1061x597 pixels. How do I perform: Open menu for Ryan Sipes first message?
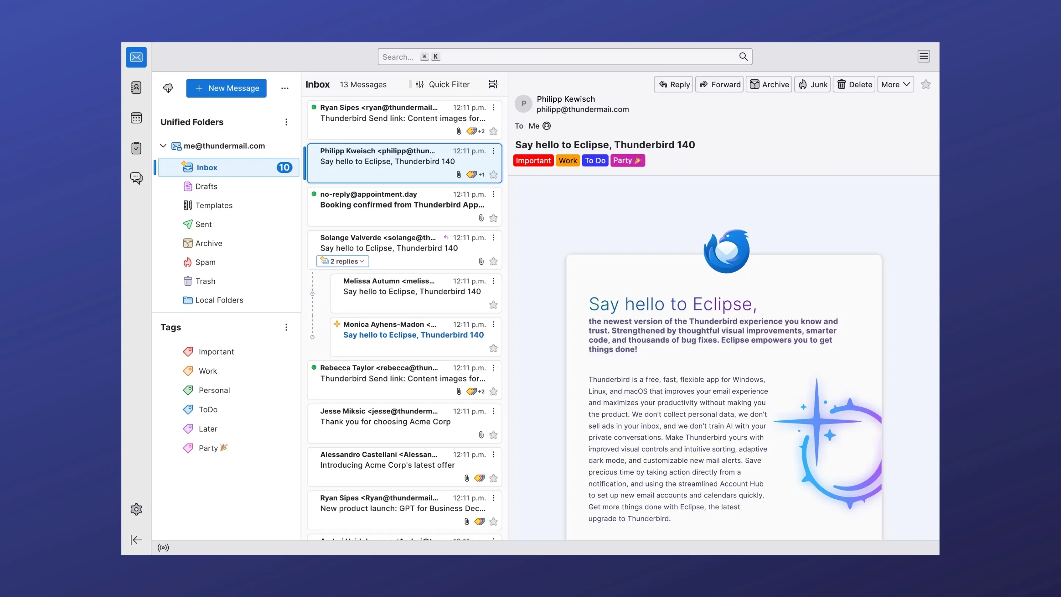click(x=493, y=108)
